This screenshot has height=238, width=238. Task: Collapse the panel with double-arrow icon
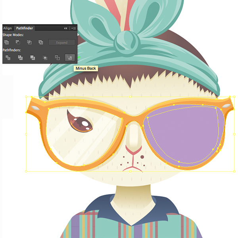65,28
